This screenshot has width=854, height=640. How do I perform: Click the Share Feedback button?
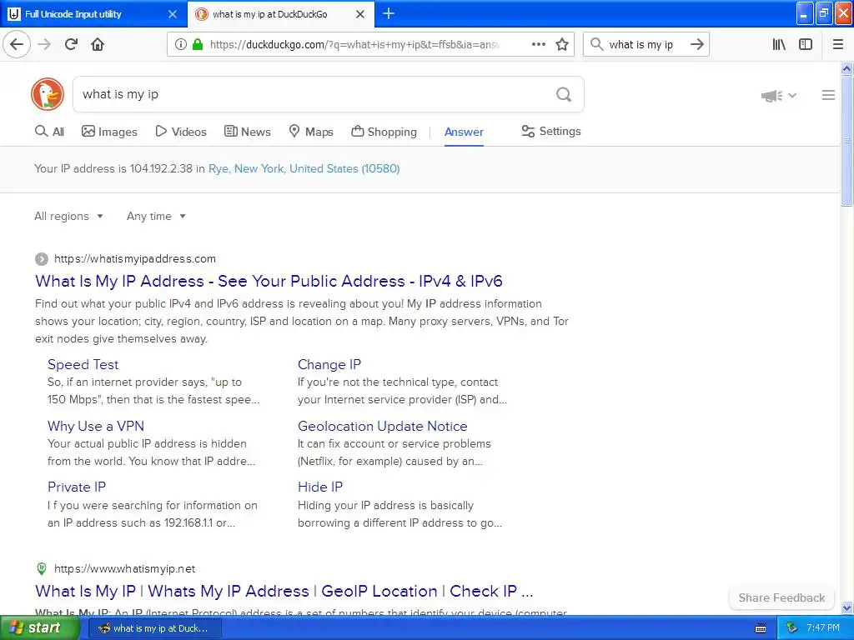click(x=781, y=598)
